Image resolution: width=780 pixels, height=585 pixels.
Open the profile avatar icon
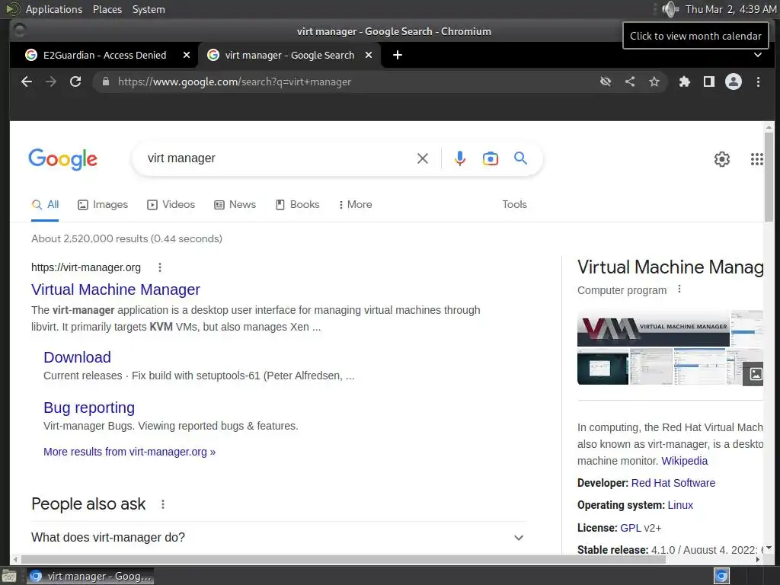734,82
